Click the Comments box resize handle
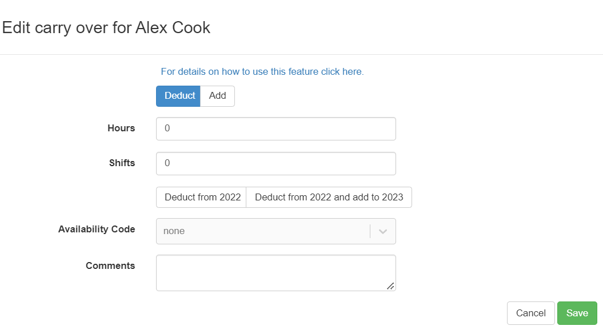This screenshot has height=334, width=603. tap(390, 285)
